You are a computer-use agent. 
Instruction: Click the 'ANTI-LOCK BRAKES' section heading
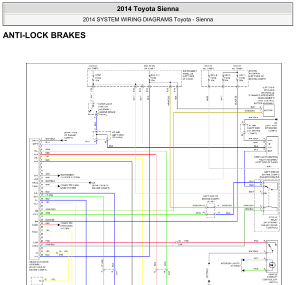[44, 35]
